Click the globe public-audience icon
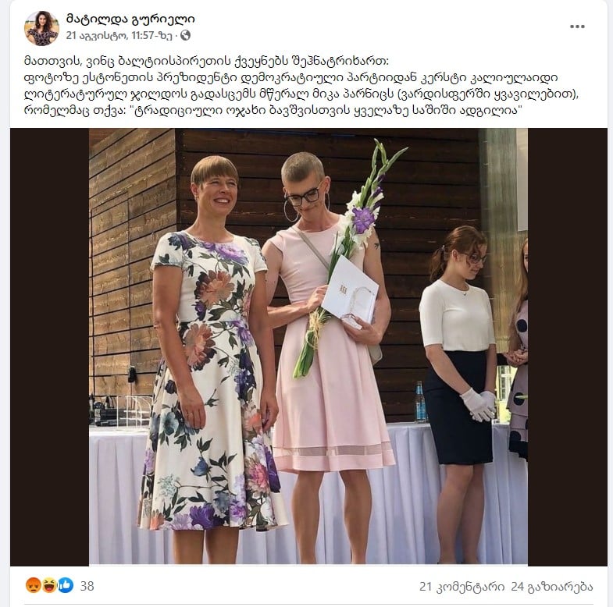The width and height of the screenshot is (613, 607). point(185,36)
